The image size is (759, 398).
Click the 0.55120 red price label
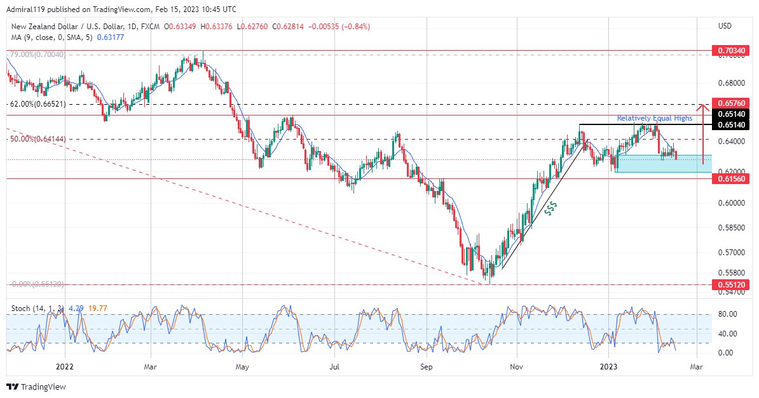coord(730,285)
